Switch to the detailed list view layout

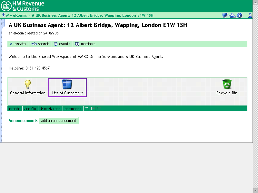point(97,109)
